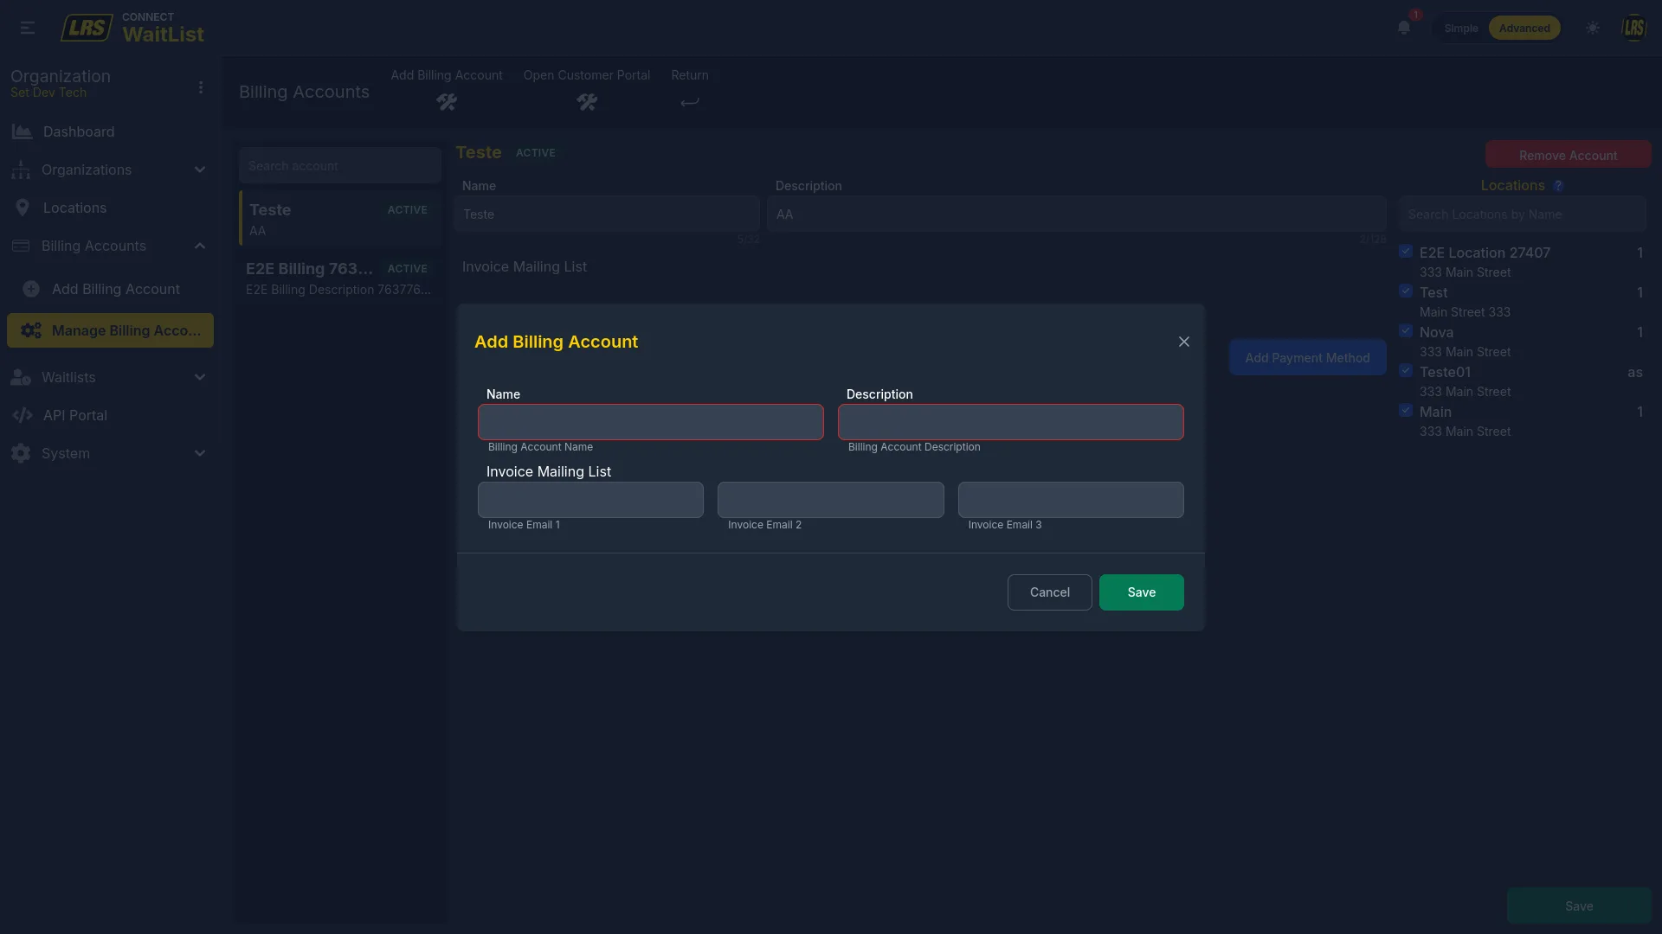Focus the Billing Account Name field

pyautogui.click(x=651, y=422)
